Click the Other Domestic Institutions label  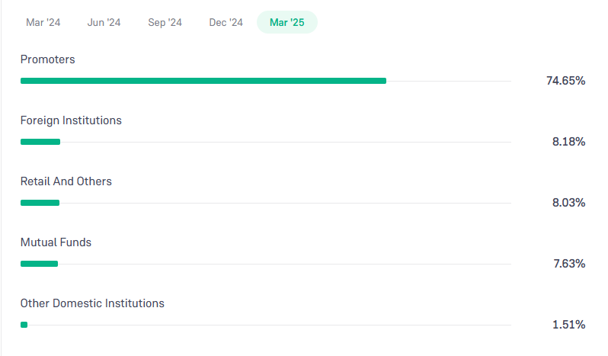point(92,303)
